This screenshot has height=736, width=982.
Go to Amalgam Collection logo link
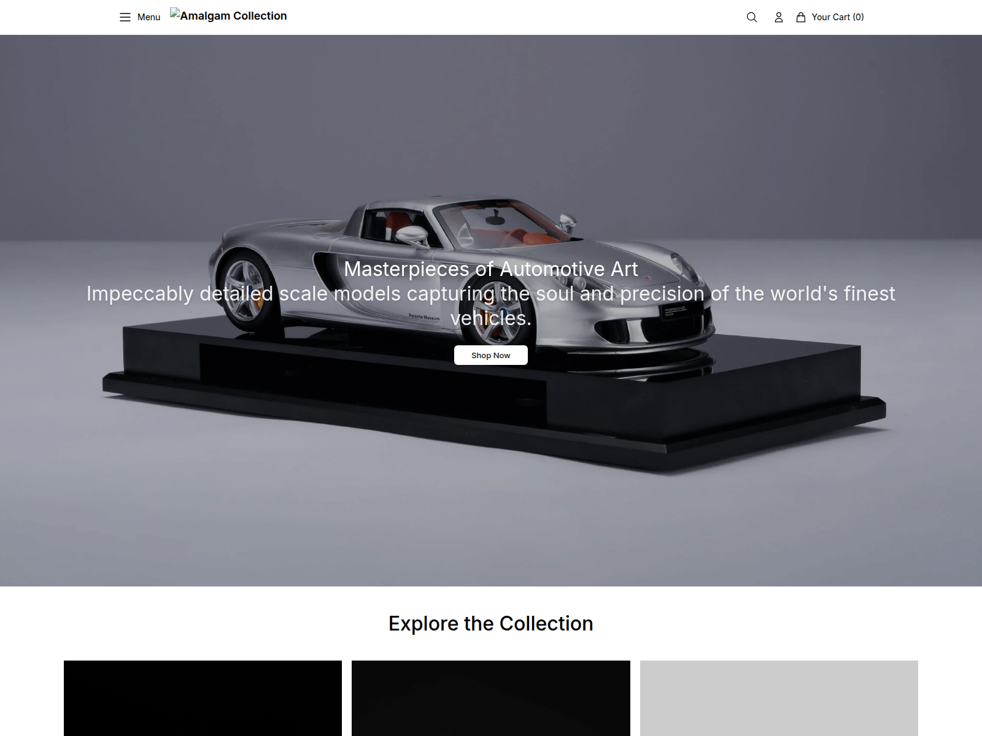point(228,16)
